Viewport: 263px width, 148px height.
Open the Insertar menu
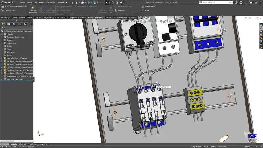41,3
